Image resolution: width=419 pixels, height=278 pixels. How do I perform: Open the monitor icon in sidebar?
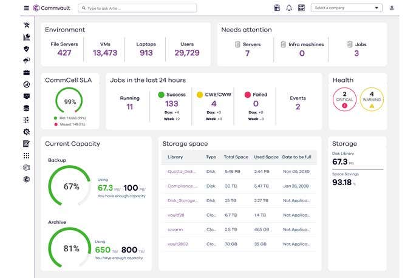(26, 97)
